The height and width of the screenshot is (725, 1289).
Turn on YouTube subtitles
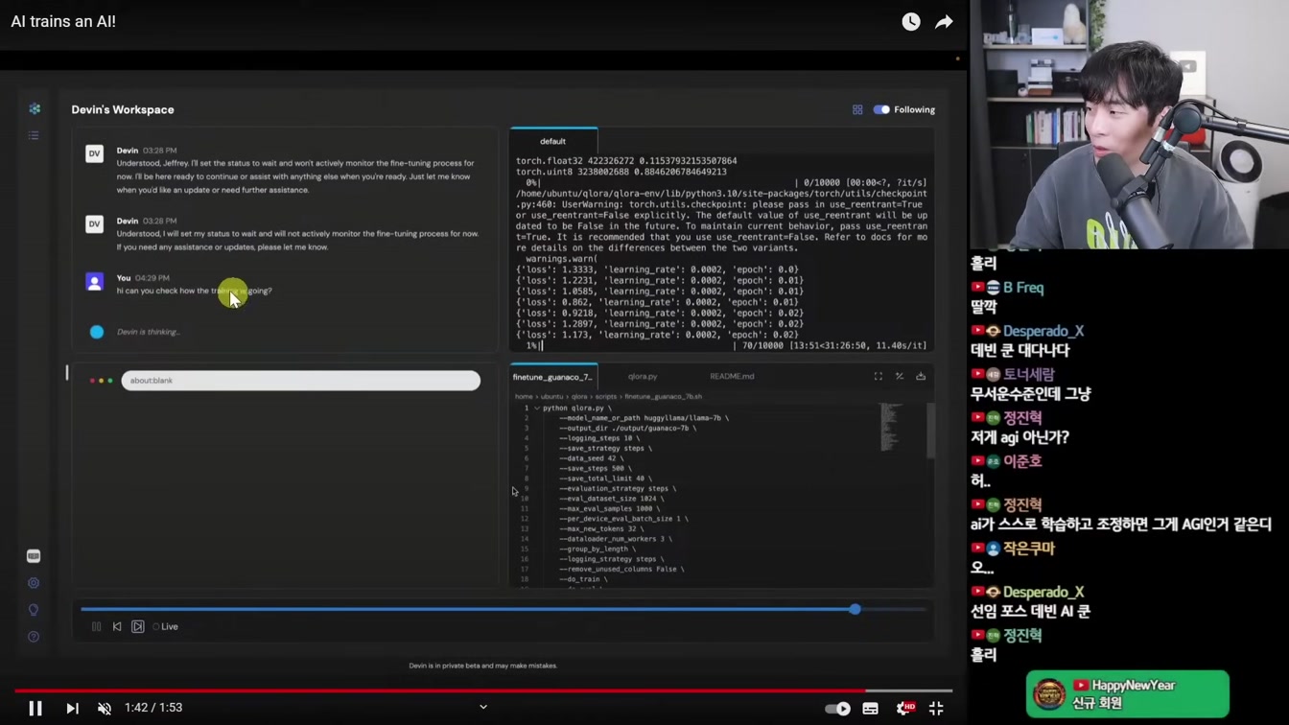(x=871, y=709)
